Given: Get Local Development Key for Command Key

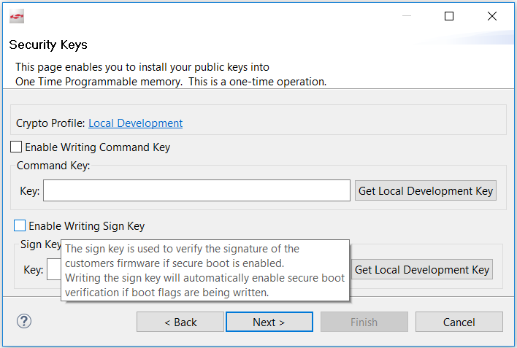Looking at the screenshot, I should point(426,191).
